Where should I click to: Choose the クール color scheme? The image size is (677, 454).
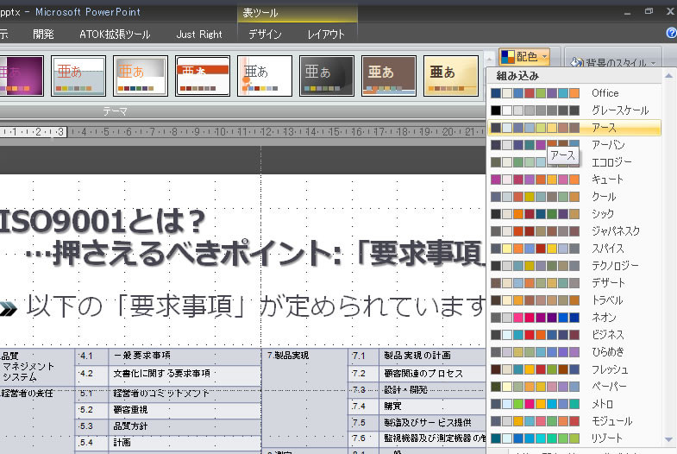(x=574, y=197)
